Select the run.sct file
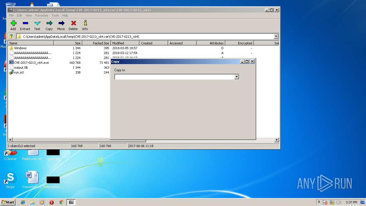Screen dimensions: 366x206 coord(19,72)
